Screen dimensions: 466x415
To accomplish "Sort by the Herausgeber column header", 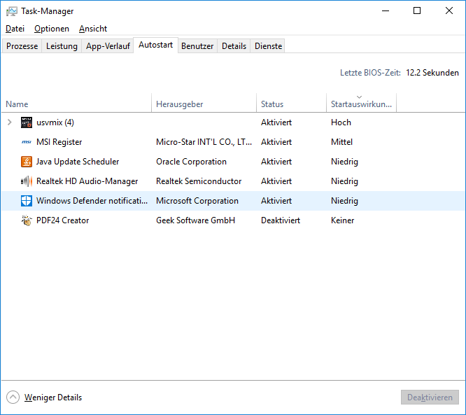I will (x=204, y=104).
